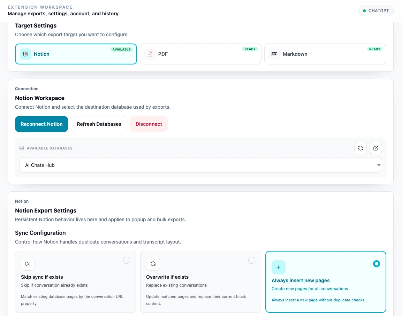Click the READY badge on PDF card
Viewport: 402px width, 316px height.
tap(250, 49)
